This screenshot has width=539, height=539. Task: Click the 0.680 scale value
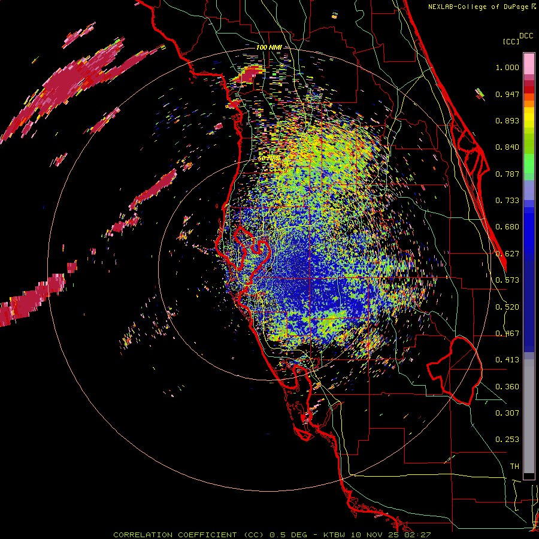click(507, 227)
